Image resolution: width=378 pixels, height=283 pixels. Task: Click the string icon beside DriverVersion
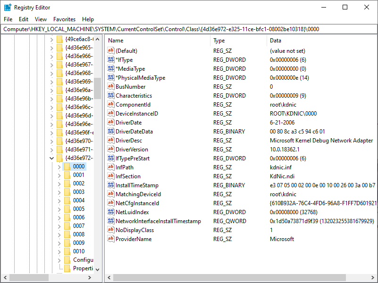pyautogui.click(x=110, y=149)
